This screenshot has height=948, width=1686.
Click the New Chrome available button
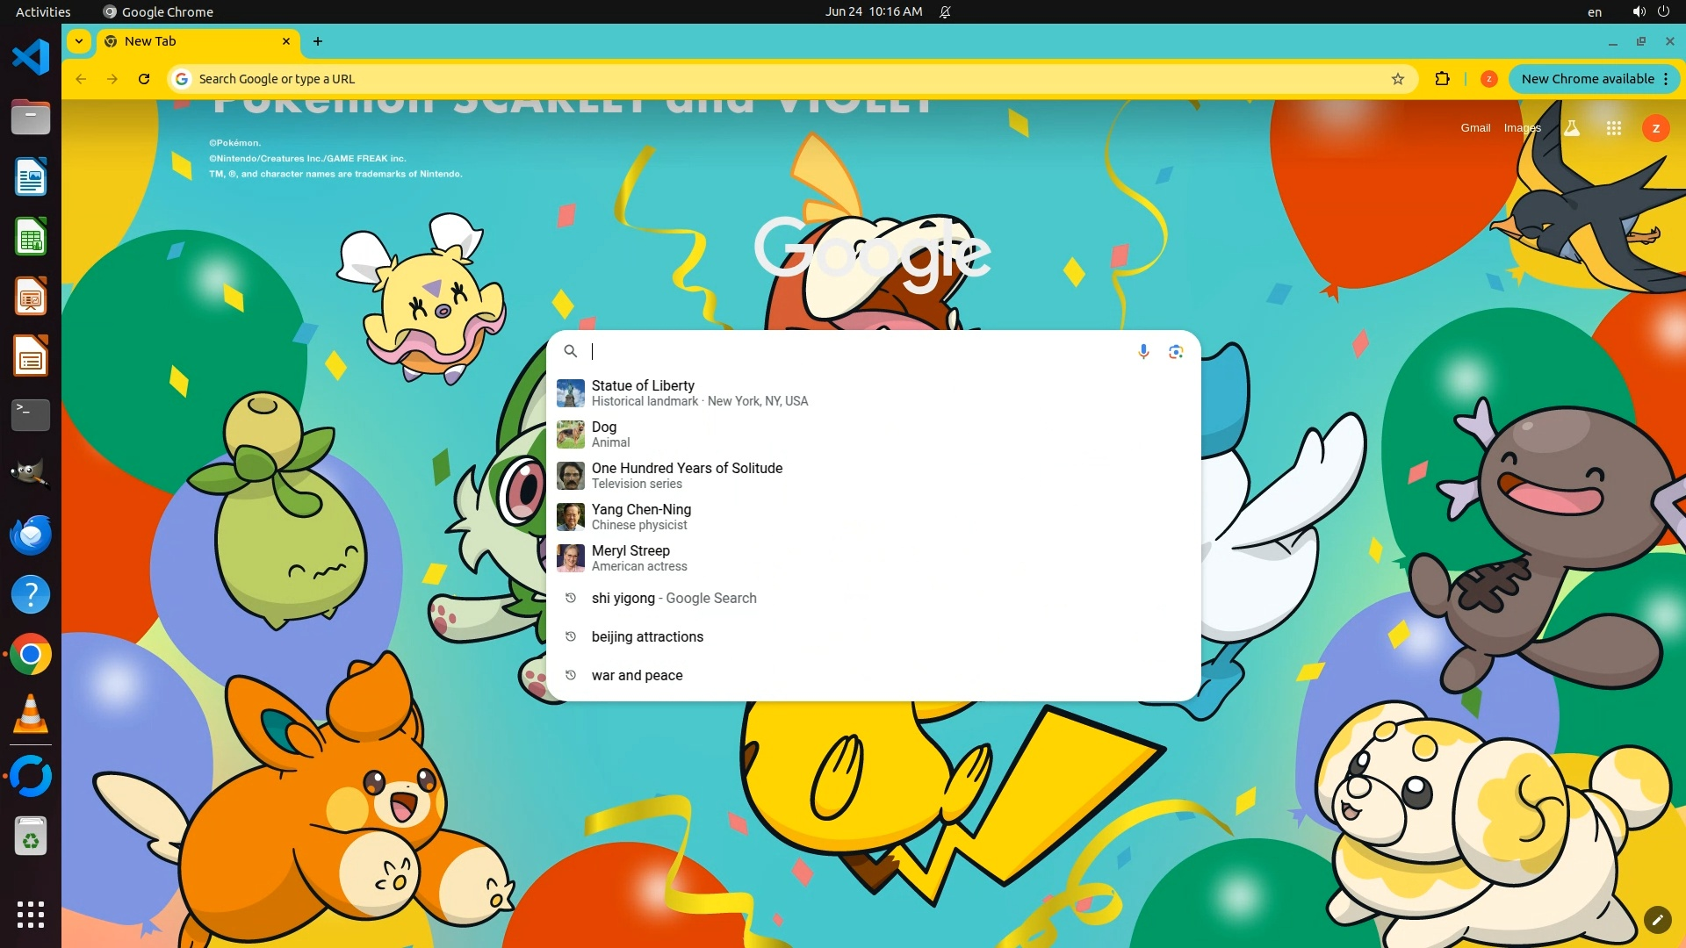(x=1587, y=79)
